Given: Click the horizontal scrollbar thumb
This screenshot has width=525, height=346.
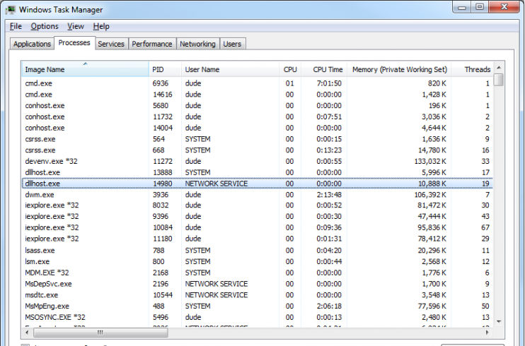Looking at the screenshot, I should pyautogui.click(x=100, y=333).
